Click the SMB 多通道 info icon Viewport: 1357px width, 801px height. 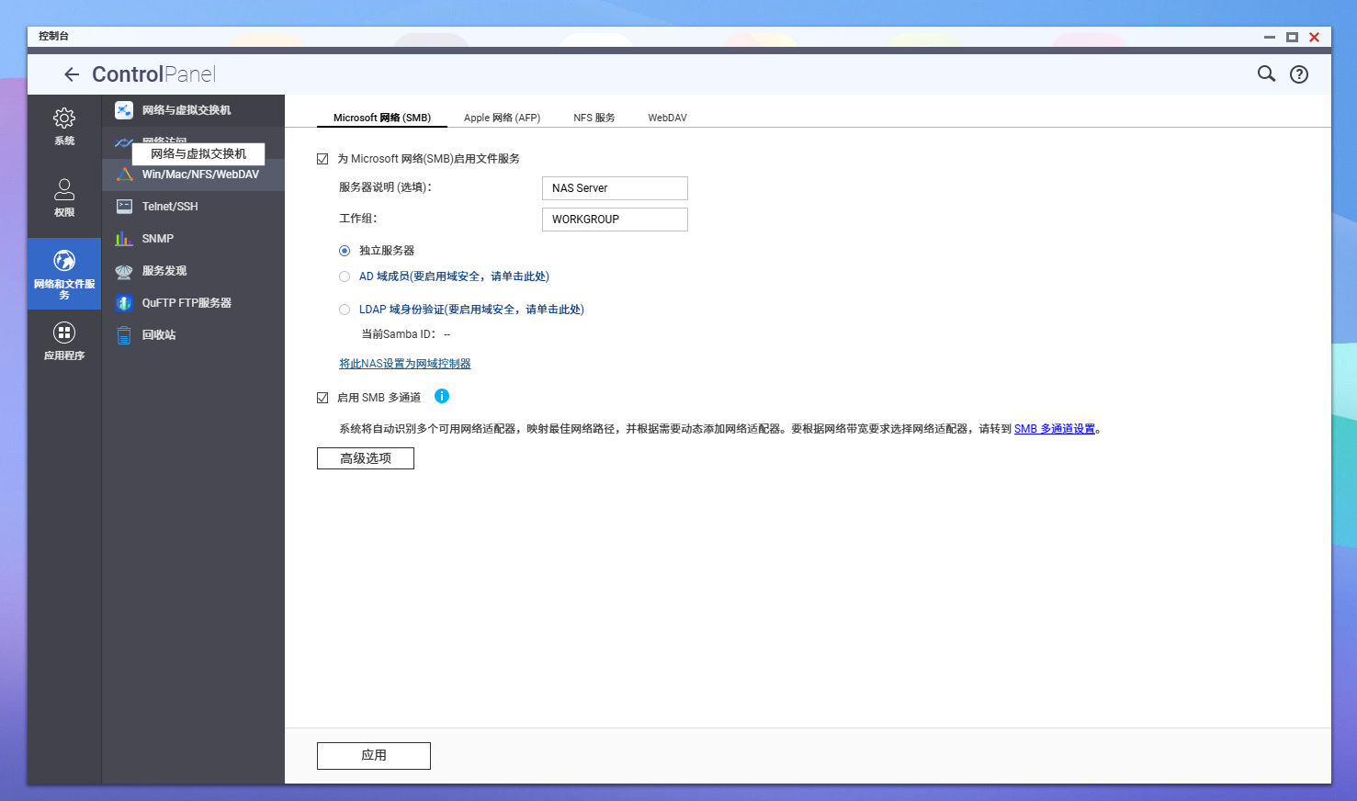[442, 396]
